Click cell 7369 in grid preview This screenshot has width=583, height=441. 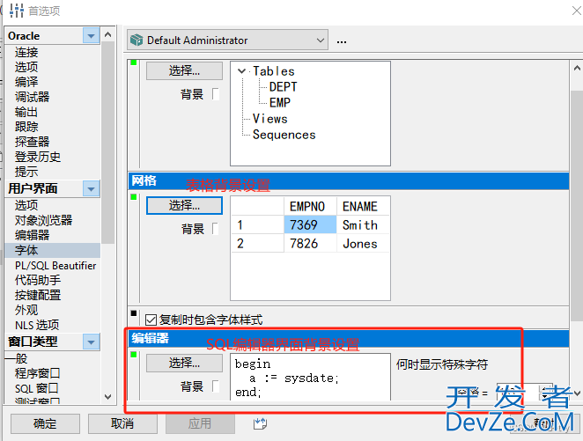[x=311, y=224]
